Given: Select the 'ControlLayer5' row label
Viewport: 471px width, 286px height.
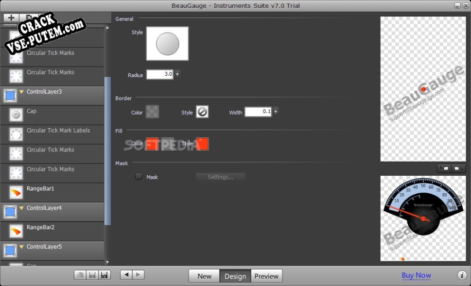Looking at the screenshot, I should coord(44,247).
